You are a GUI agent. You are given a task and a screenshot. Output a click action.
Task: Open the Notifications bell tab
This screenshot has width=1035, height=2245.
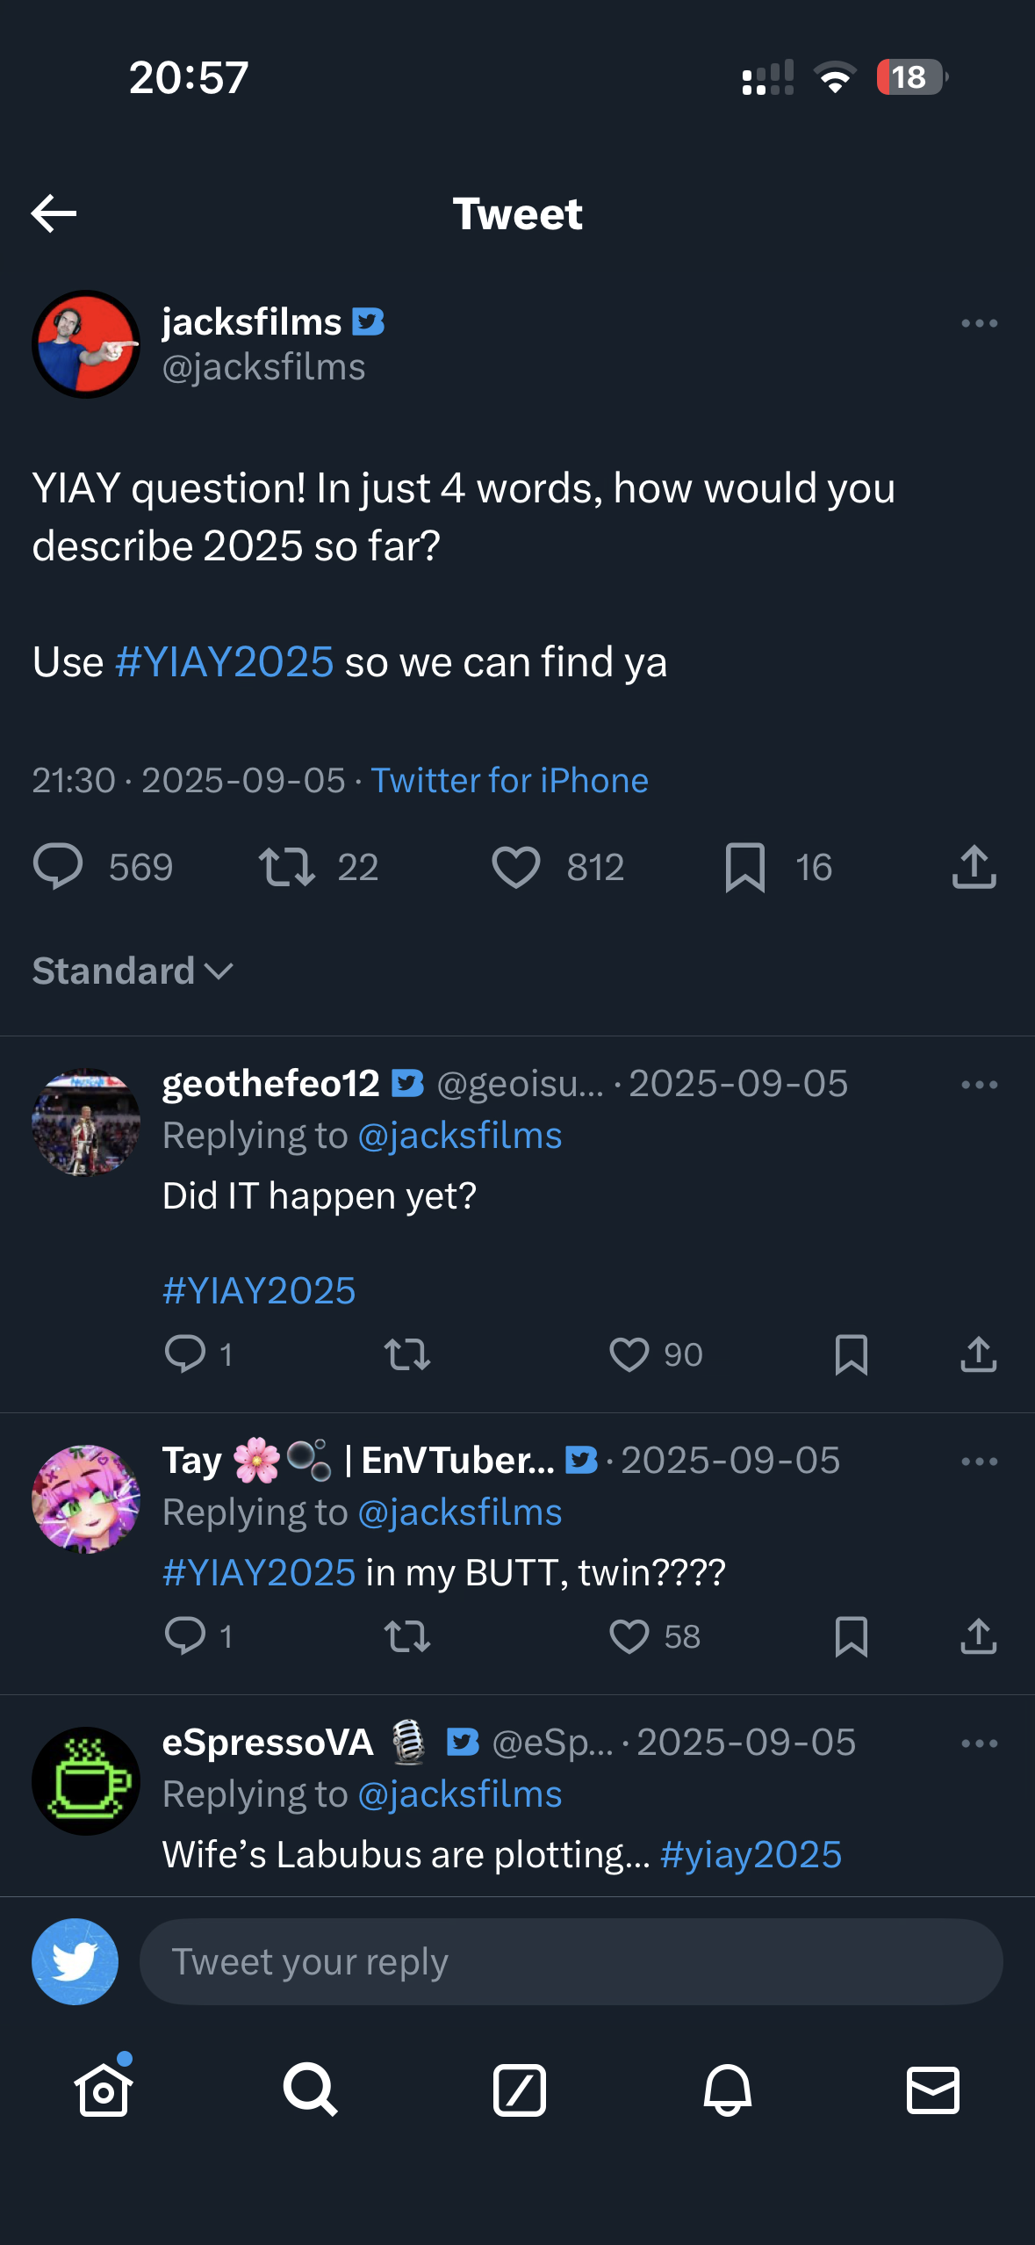pos(727,2090)
